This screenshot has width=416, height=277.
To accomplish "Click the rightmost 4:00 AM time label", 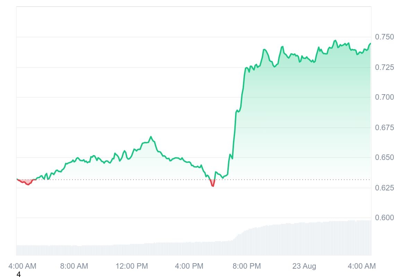I will 362,266.
